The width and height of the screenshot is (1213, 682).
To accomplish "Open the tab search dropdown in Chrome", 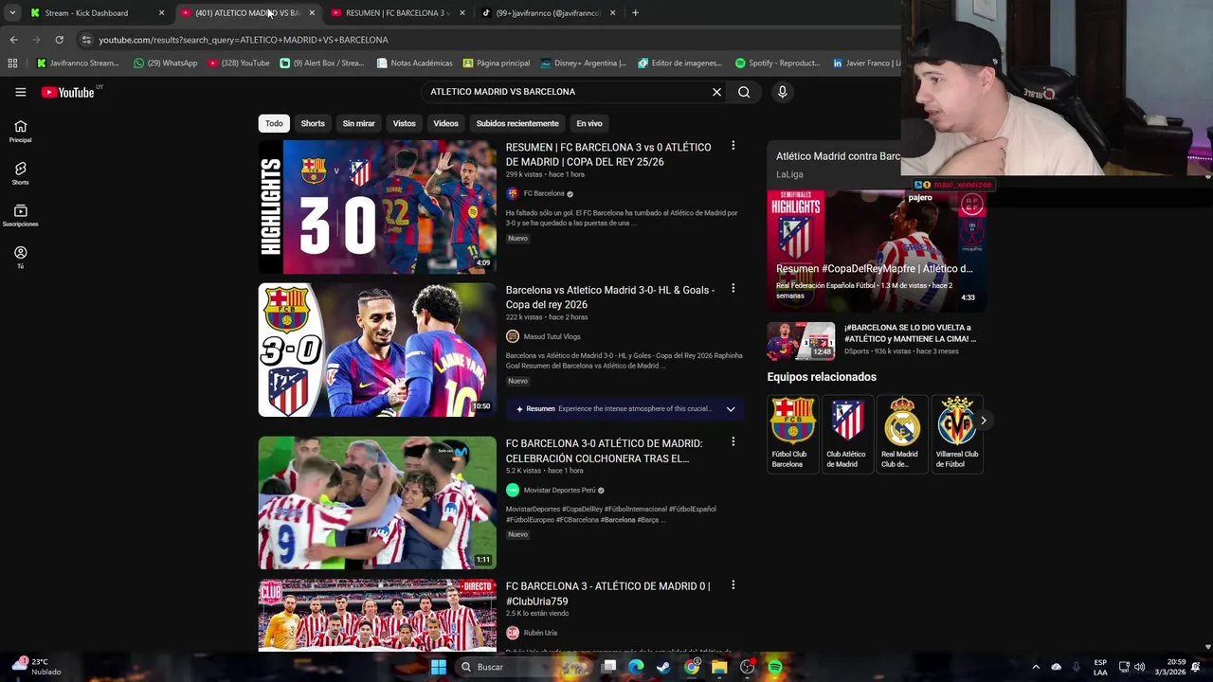I will [x=12, y=13].
